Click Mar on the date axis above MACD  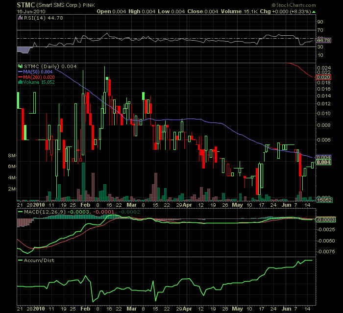click(132, 205)
